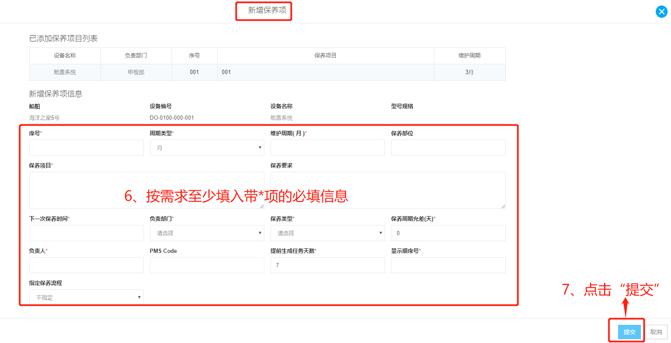This screenshot has height=343, width=671.
Task: Click into the 保养要求 text area
Action: [388, 190]
